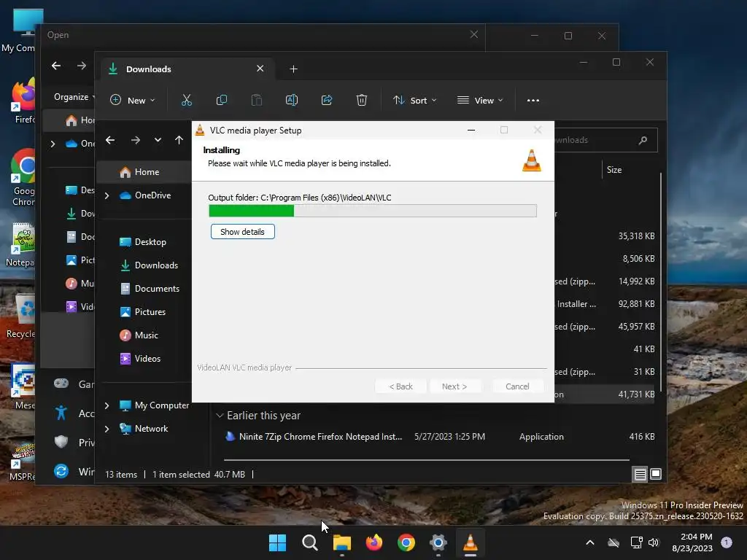Go up one folder level arrow
Screen dimensions: 747x560
[x=179, y=140]
